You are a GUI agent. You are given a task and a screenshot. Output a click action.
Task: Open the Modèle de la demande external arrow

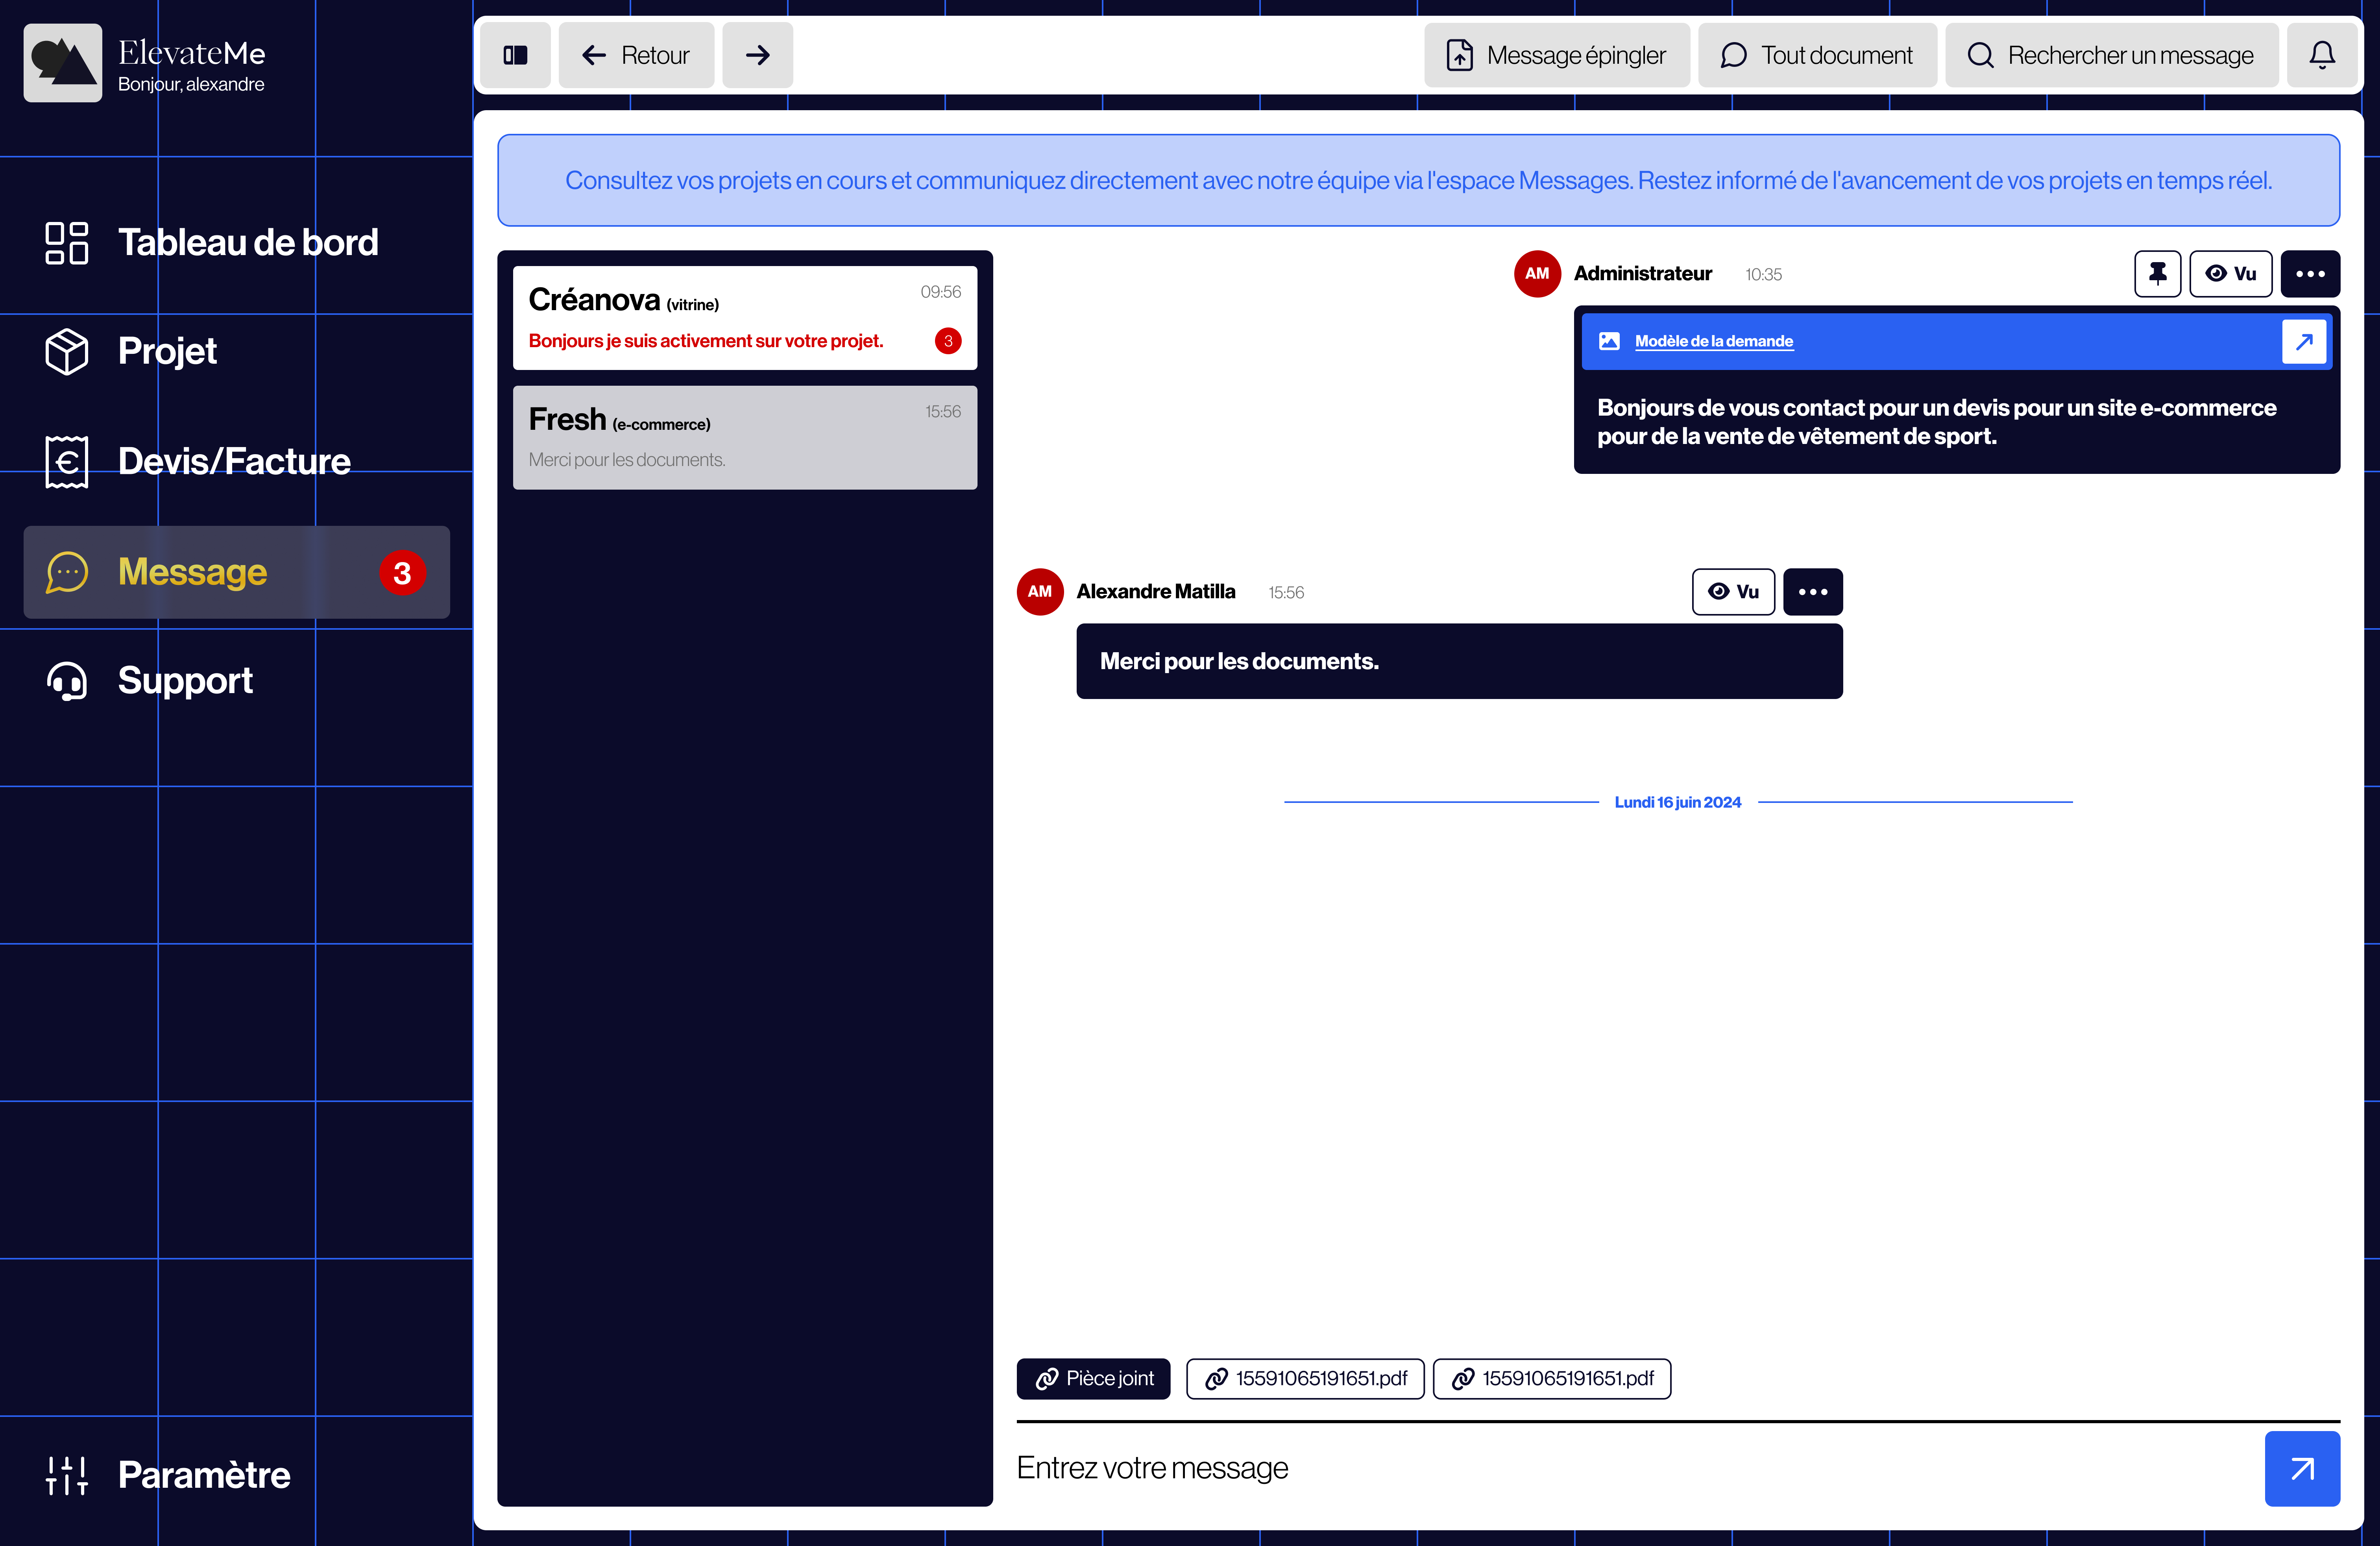pyautogui.click(x=2304, y=342)
